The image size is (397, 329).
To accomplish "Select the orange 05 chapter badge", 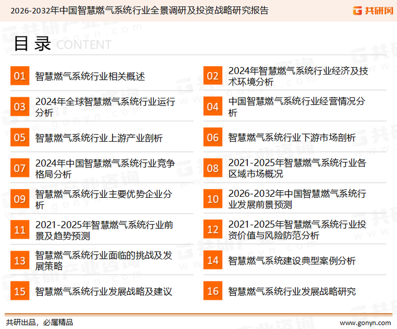I will point(20,137).
